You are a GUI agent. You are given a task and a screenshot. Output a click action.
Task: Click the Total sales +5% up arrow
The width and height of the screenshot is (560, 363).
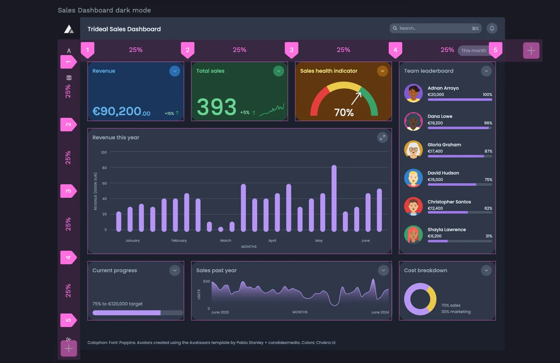(x=254, y=113)
